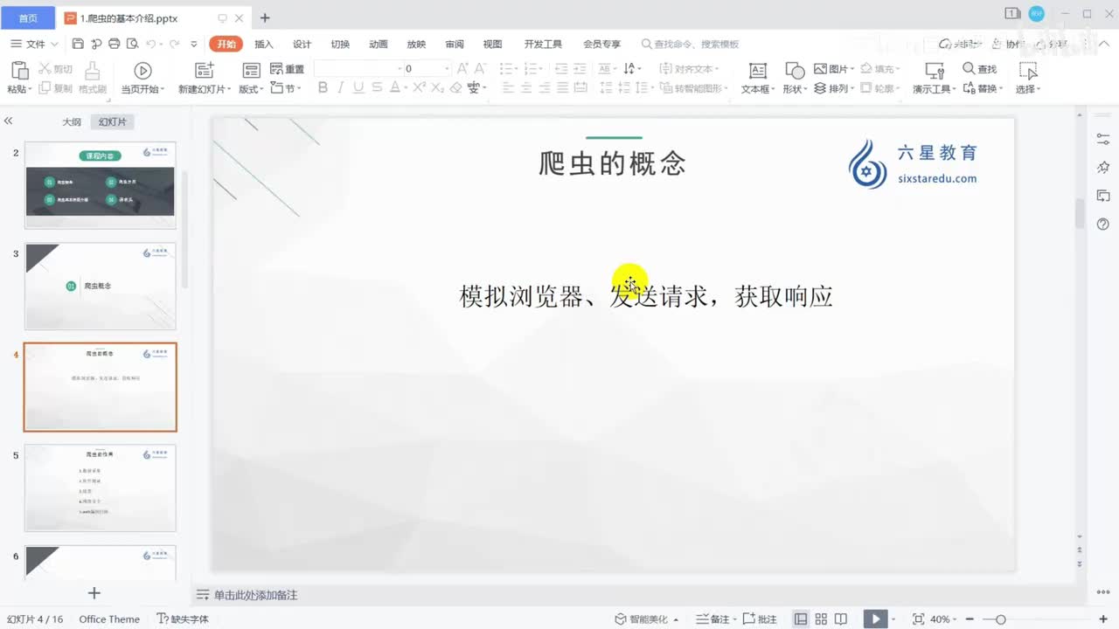
Task: Select slide 3 thumbnail (爬虫概念)
Action: pyautogui.click(x=100, y=287)
